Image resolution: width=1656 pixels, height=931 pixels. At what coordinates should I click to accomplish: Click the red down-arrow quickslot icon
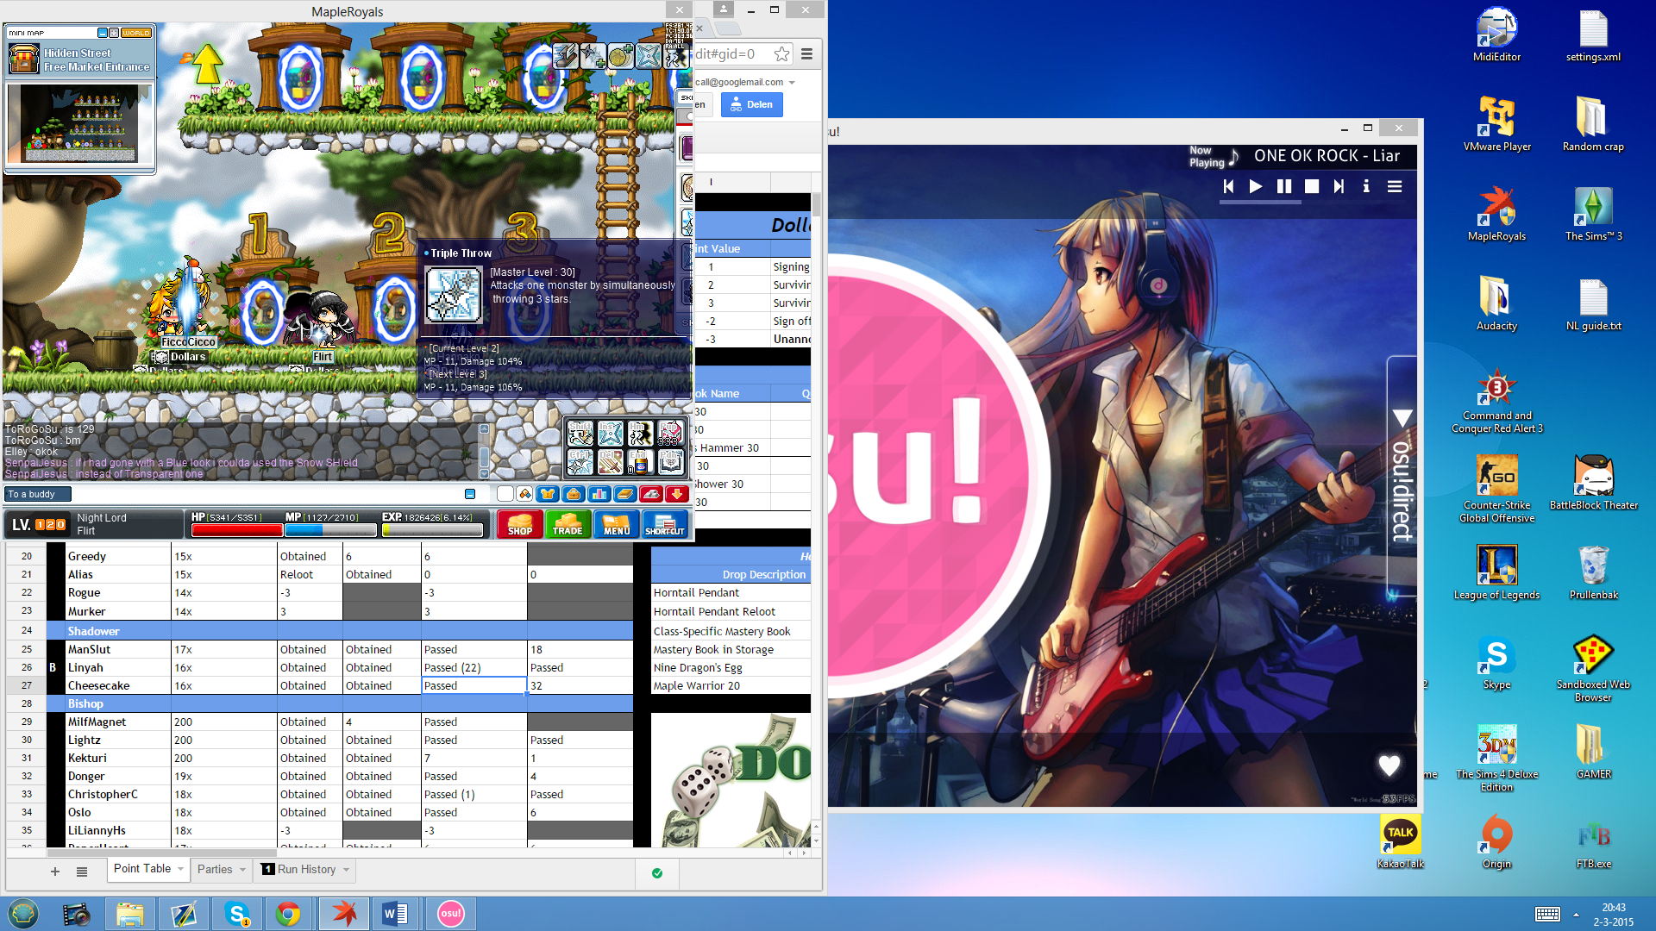tap(677, 494)
